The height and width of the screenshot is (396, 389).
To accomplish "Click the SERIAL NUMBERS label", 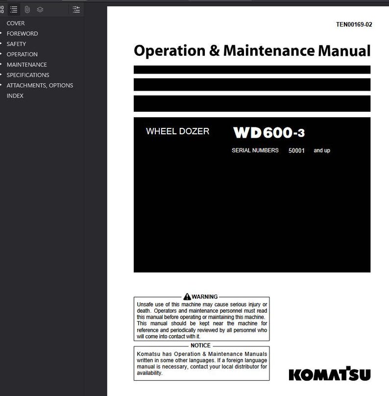I will click(x=255, y=150).
